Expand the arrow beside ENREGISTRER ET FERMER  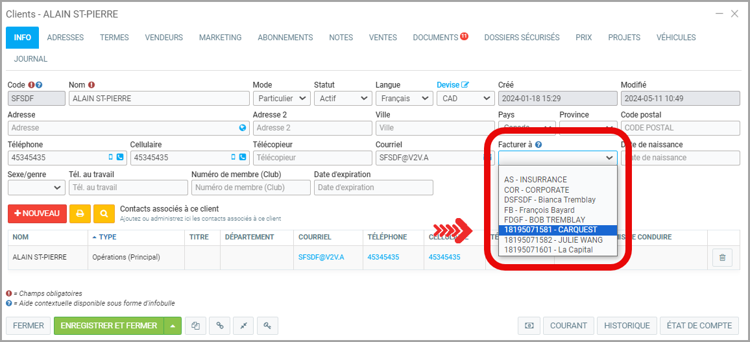click(172, 326)
